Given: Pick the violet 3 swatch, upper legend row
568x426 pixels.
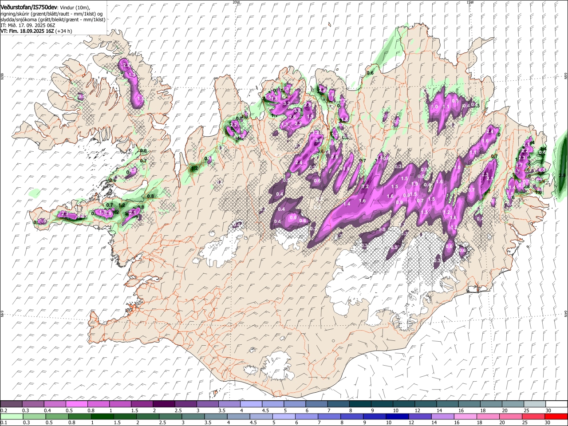Looking at the screenshot, I should pos(208,404).
